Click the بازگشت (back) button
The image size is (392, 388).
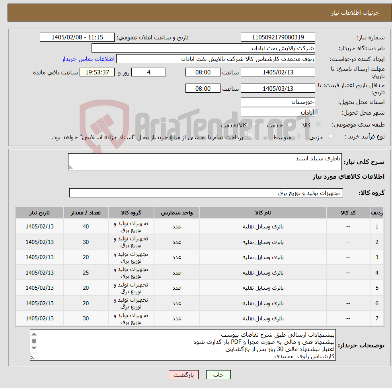point(183,374)
